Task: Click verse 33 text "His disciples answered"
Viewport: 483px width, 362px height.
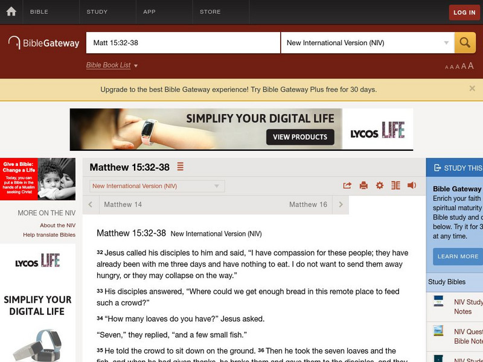Action: click(x=144, y=291)
